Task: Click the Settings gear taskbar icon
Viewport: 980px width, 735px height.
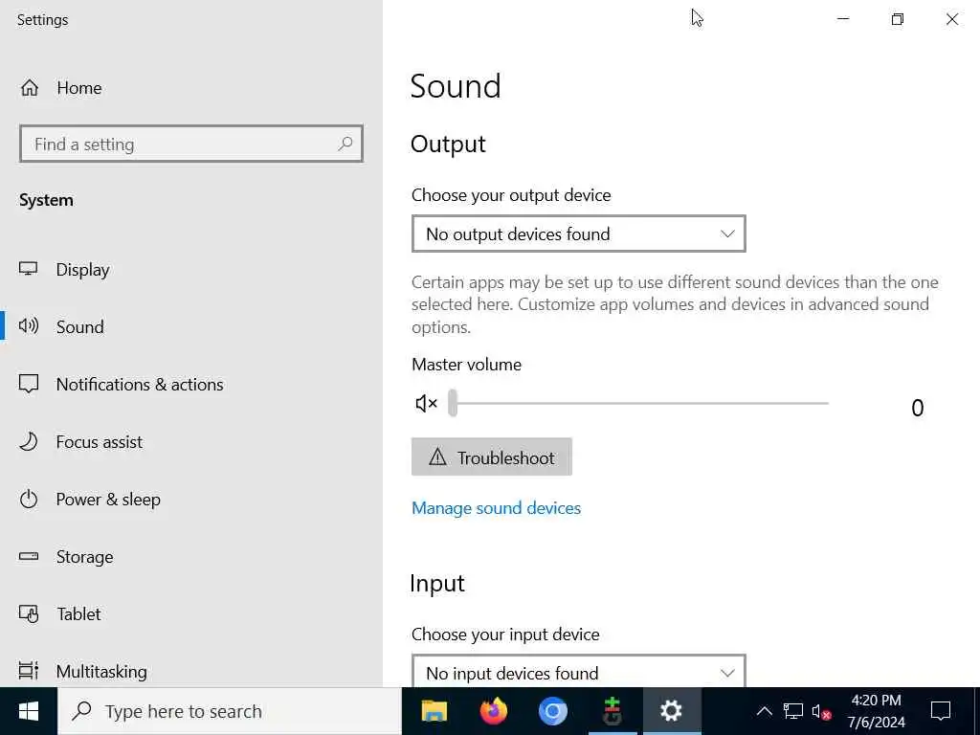Action: [671, 711]
